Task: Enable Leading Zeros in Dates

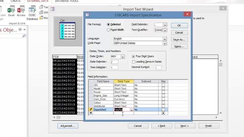Action: click(133, 62)
